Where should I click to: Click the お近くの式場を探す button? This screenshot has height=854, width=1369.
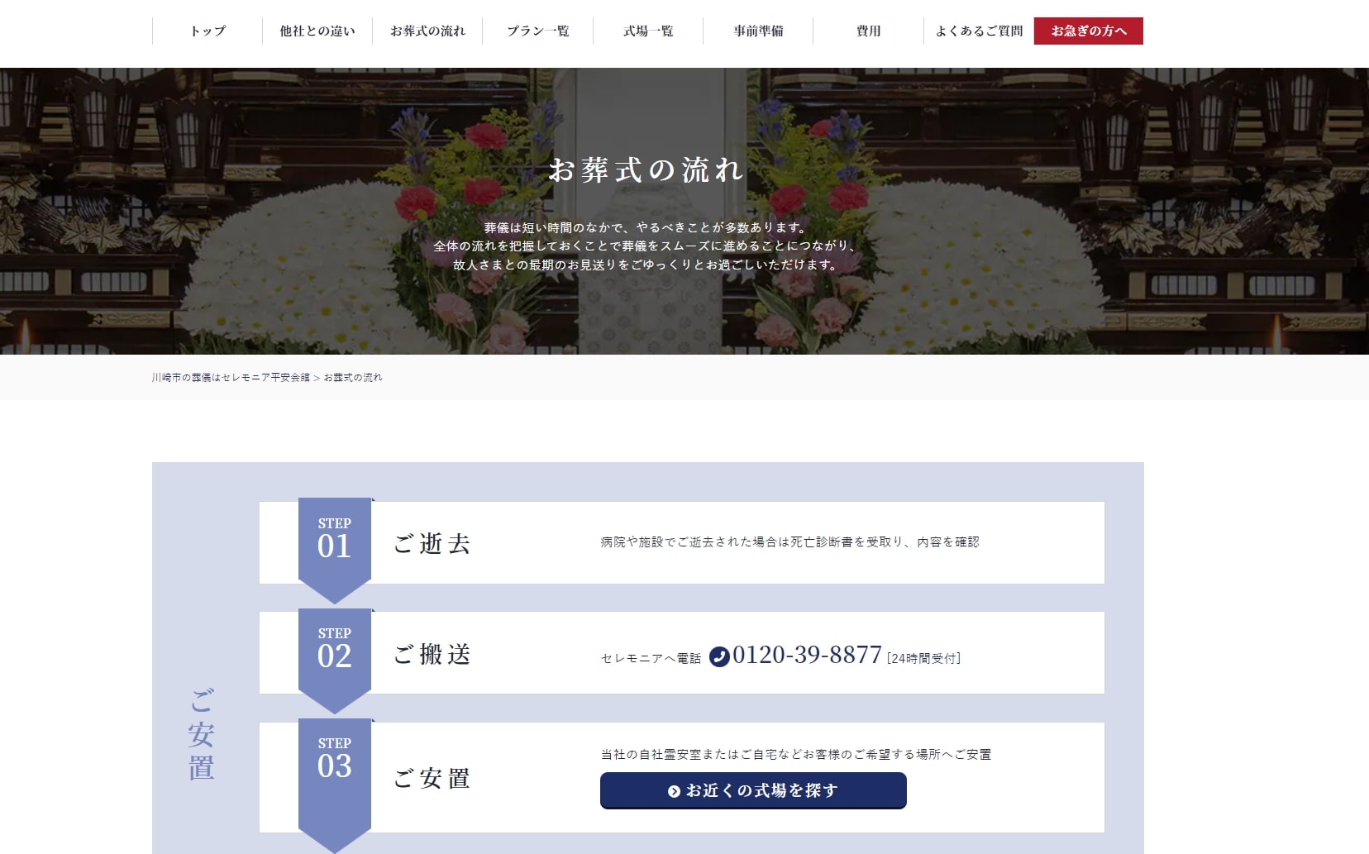point(753,790)
